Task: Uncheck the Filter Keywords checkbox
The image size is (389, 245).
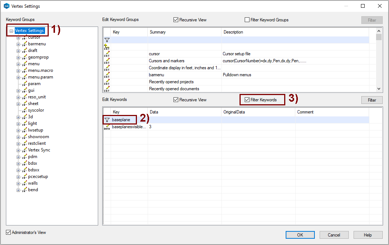Action: coord(247,100)
